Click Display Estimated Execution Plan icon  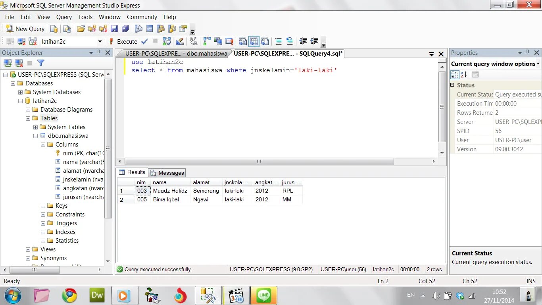(x=167, y=41)
